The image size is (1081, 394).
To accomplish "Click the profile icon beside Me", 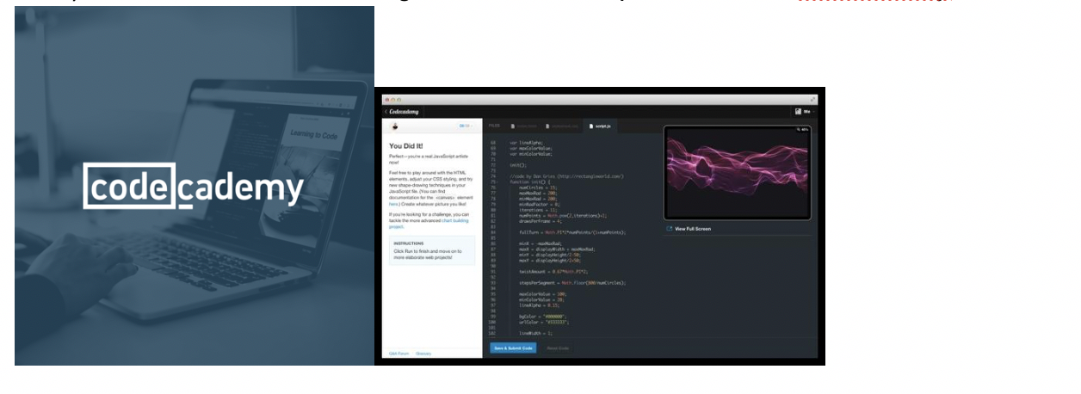I will (x=797, y=111).
